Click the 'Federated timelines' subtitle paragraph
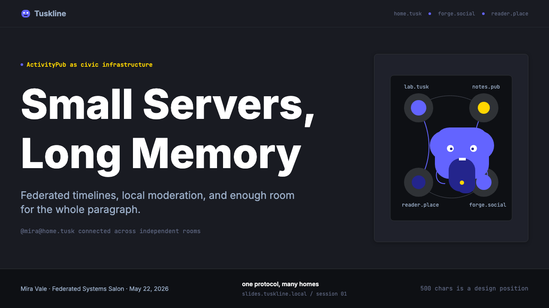 click(x=157, y=202)
